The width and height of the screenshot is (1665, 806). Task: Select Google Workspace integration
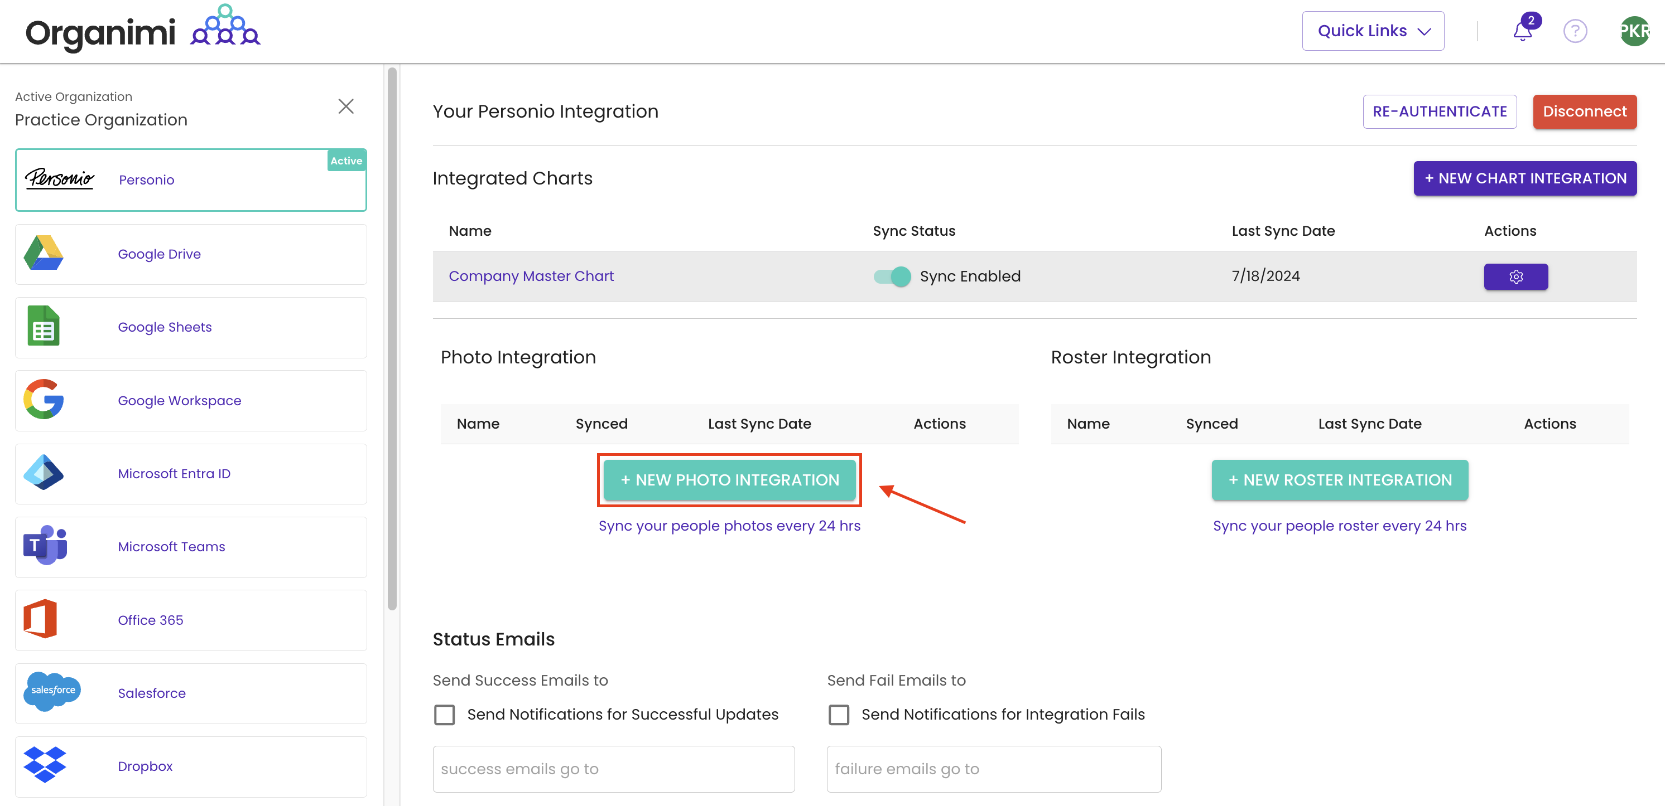click(191, 400)
